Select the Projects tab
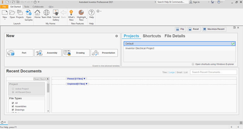Image resolution: width=243 pixels, height=129 pixels. tap(131, 36)
